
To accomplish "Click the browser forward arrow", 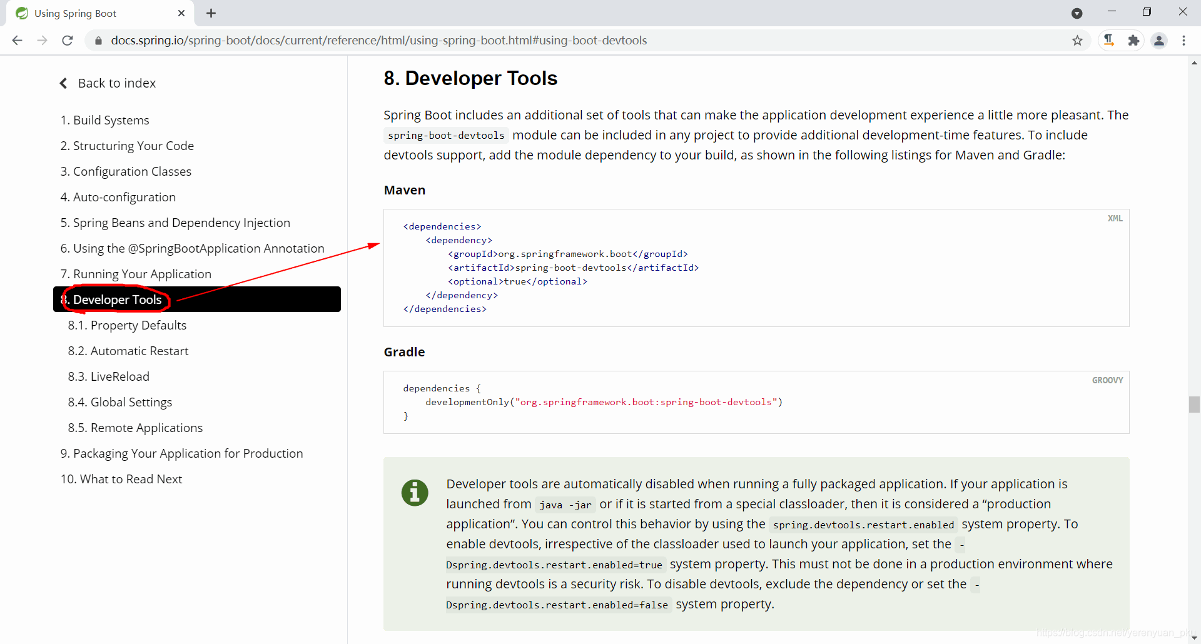I will 42,41.
